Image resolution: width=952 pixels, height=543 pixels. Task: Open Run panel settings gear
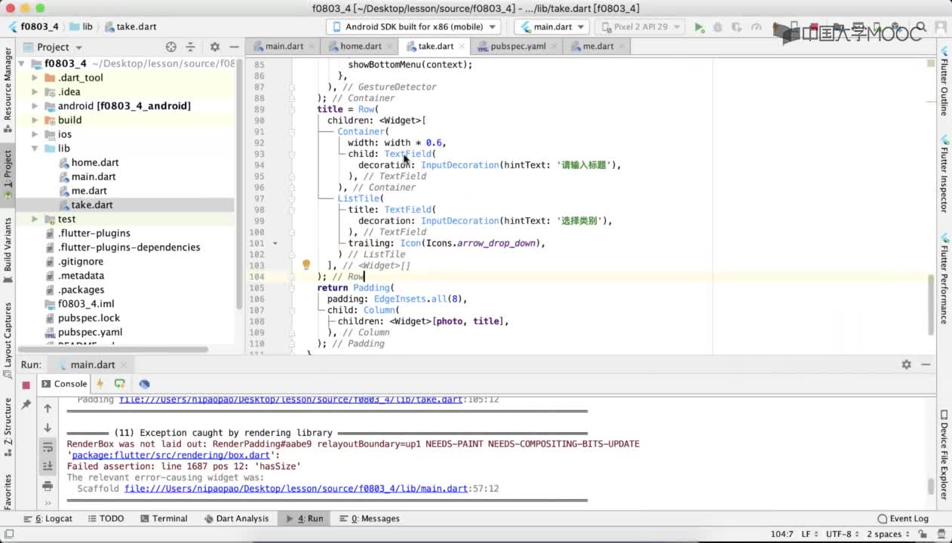coord(906,364)
